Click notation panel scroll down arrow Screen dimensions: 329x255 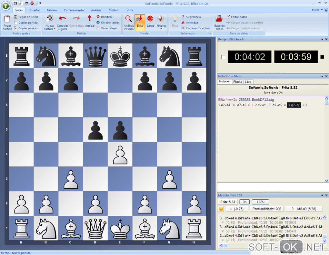[x=326, y=181]
